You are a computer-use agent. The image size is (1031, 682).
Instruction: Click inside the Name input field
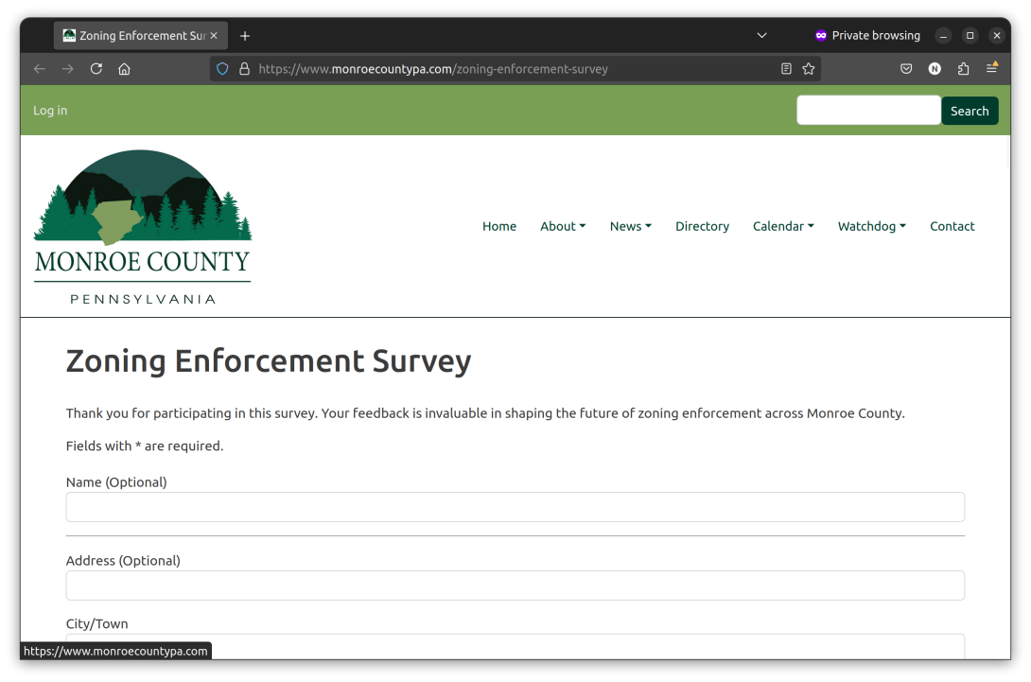pyautogui.click(x=515, y=507)
